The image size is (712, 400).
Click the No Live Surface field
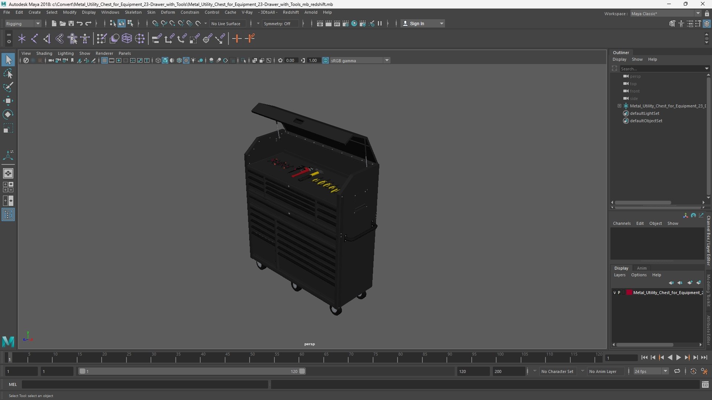tap(227, 23)
